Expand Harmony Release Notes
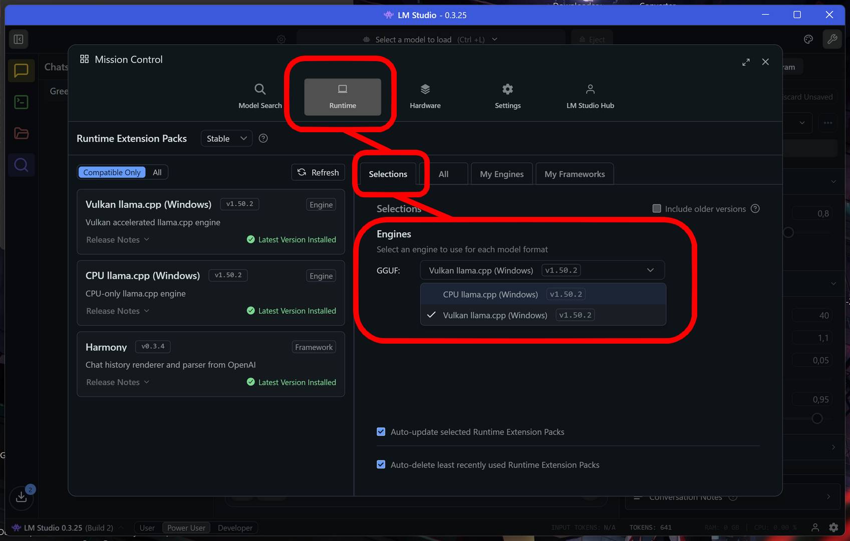850x541 pixels. click(118, 382)
